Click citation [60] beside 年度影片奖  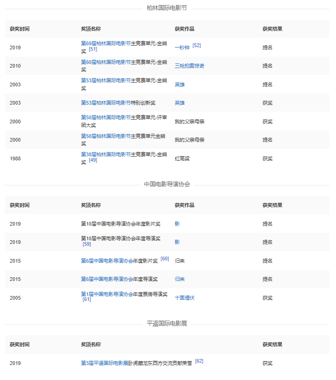pos(165,259)
